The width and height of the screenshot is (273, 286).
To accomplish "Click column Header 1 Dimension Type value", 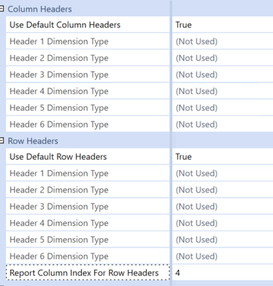I will click(x=222, y=41).
